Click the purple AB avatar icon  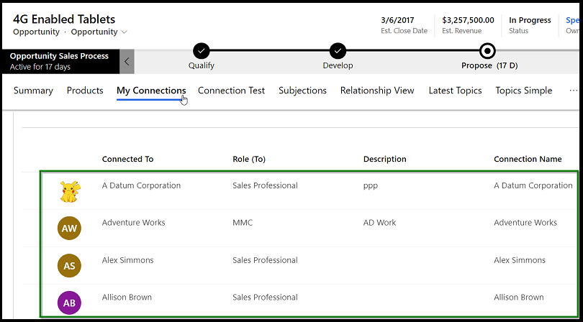69,303
